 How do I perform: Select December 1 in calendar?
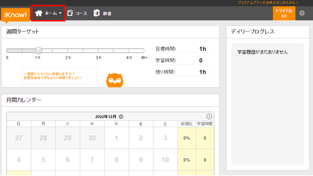116,138
